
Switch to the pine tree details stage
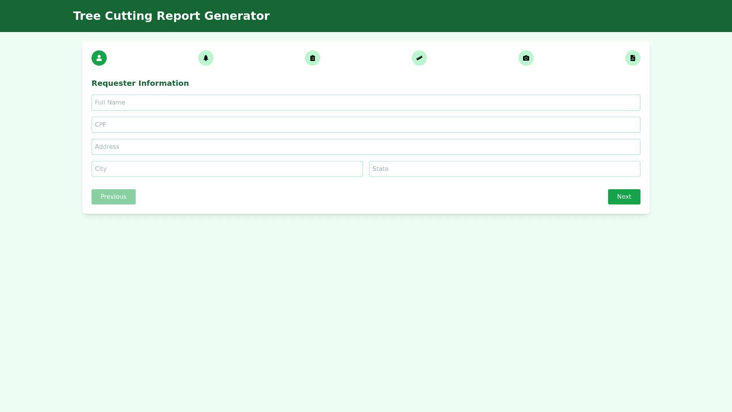pyautogui.click(x=206, y=58)
